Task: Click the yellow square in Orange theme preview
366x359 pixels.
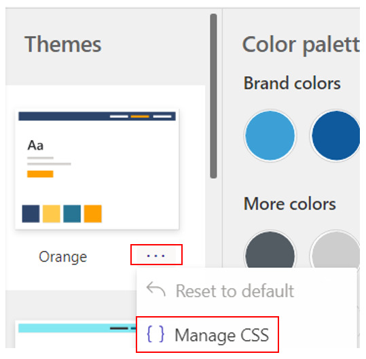Action: tap(52, 213)
